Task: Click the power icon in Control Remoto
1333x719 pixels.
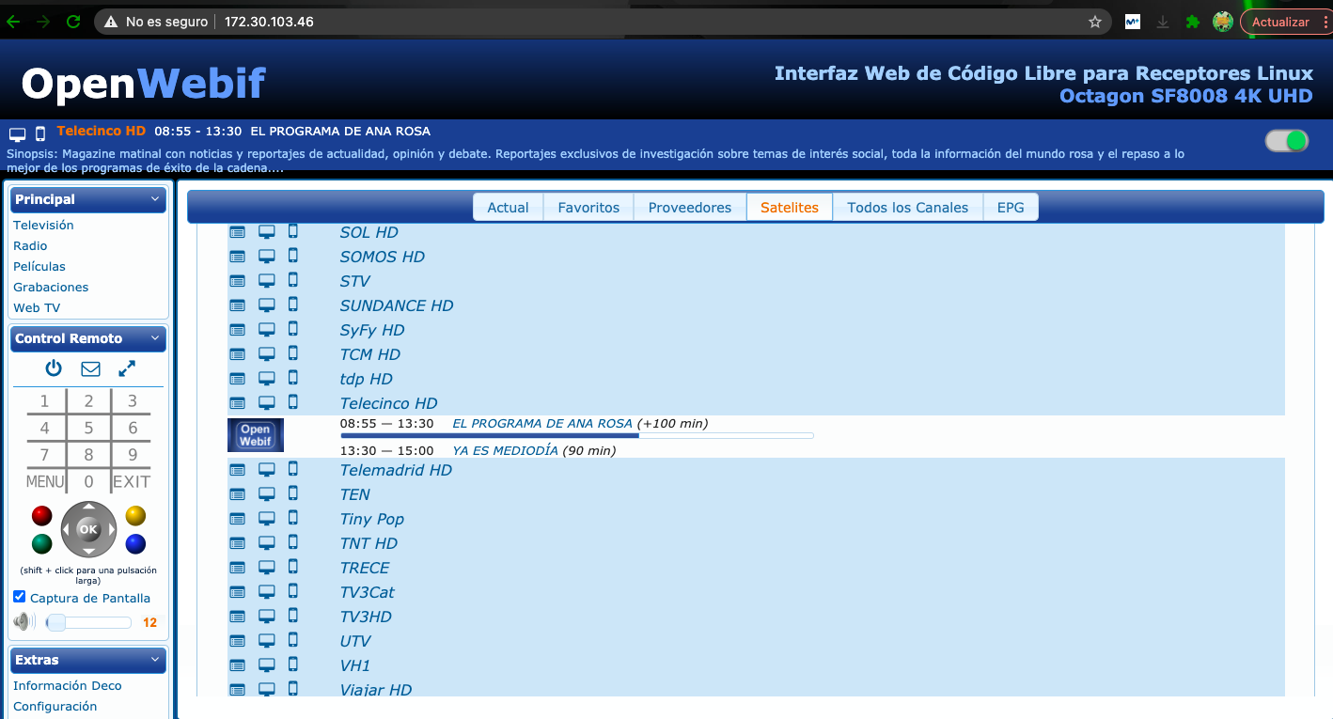Action: (54, 368)
